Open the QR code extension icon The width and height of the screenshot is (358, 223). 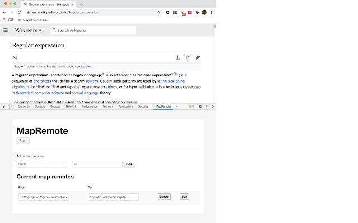click(x=175, y=12)
